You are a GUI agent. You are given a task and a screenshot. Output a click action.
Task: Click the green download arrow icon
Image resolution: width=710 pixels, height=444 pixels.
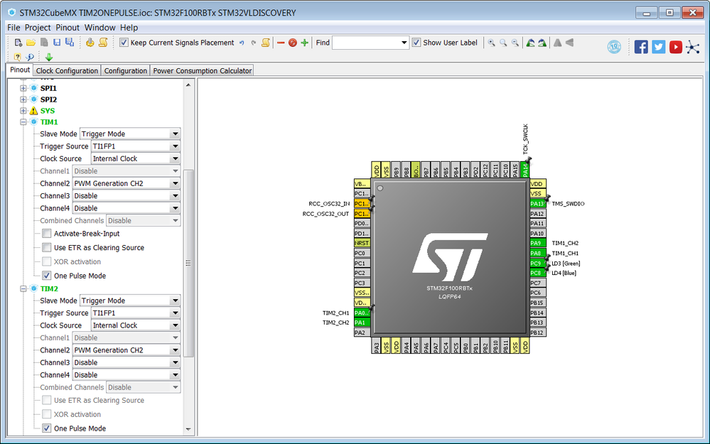(x=49, y=57)
